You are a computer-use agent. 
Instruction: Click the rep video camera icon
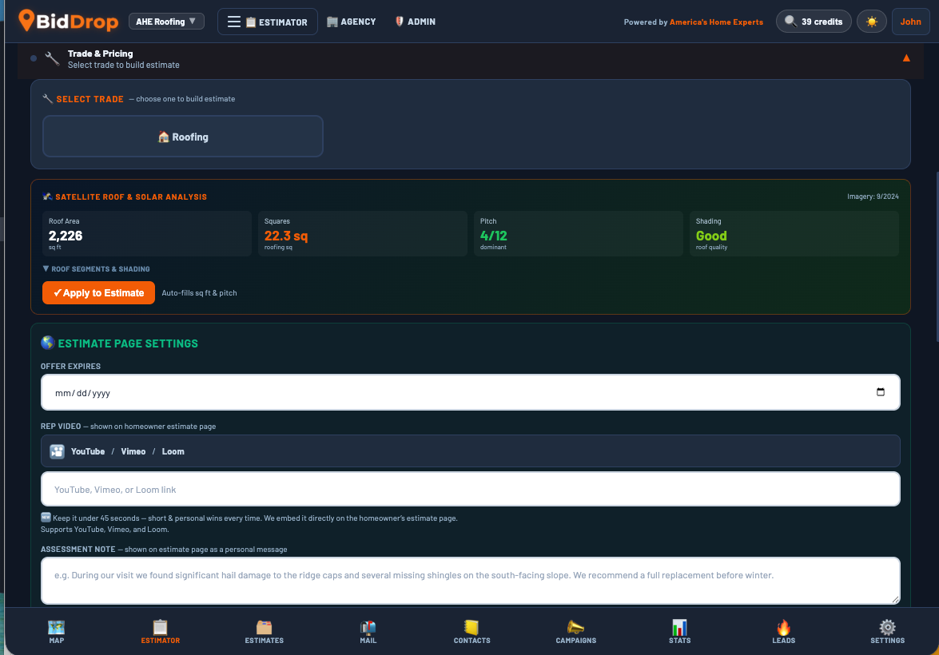coord(57,451)
